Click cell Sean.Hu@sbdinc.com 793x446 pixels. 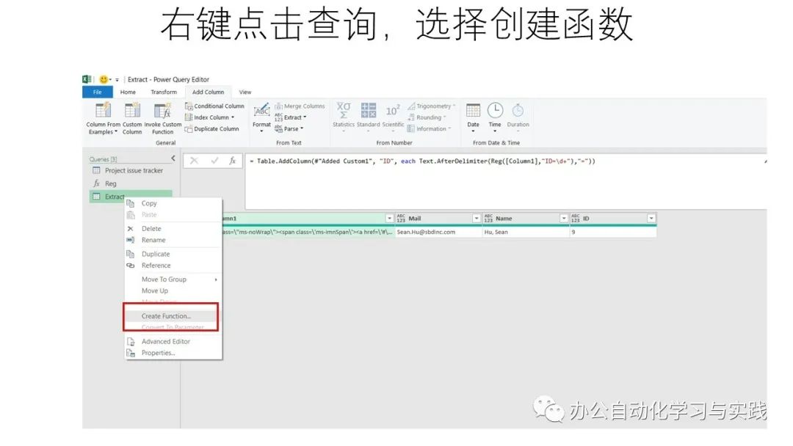[438, 232]
